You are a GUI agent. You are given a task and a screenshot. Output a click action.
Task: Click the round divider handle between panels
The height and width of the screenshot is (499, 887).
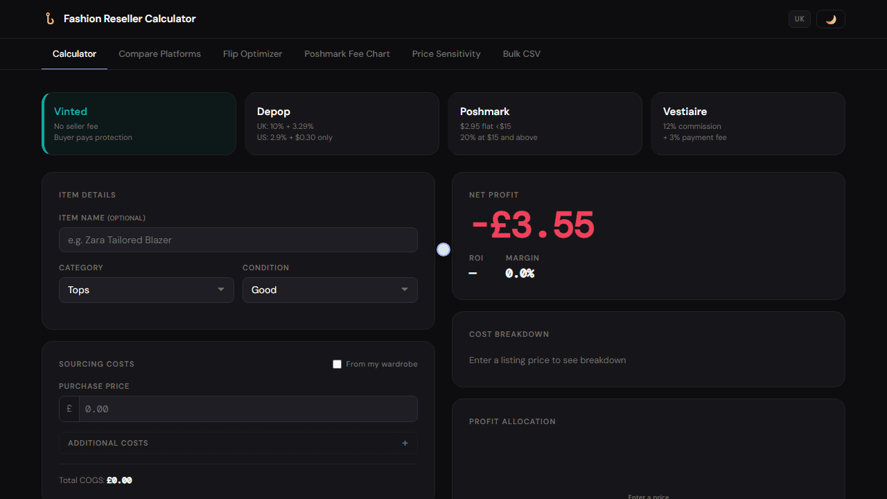(443, 249)
